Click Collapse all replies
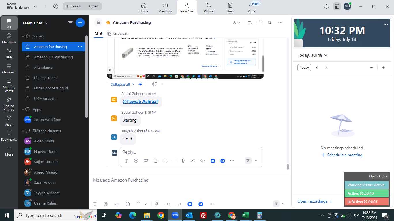The image size is (394, 221). click(122, 84)
